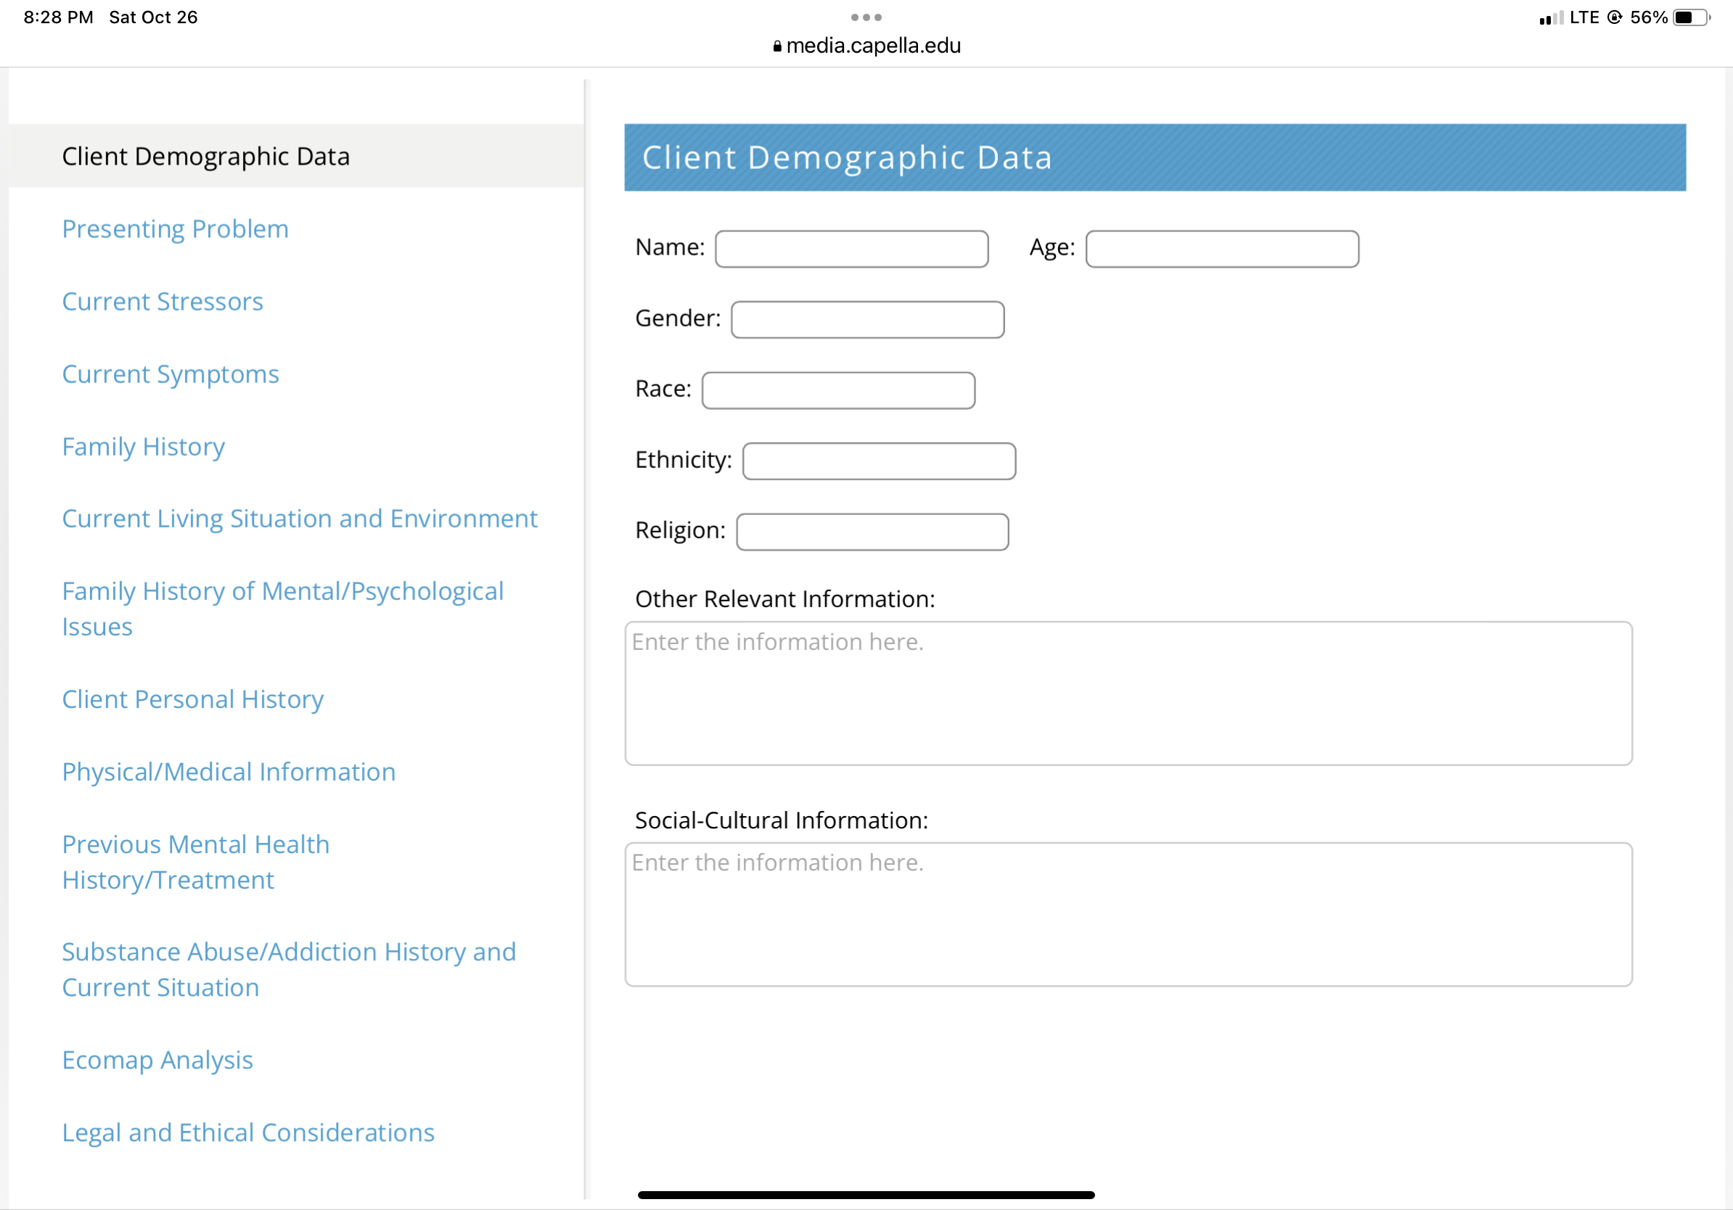The image size is (1733, 1210).
Task: Tap the battery status icon
Action: click(1692, 17)
